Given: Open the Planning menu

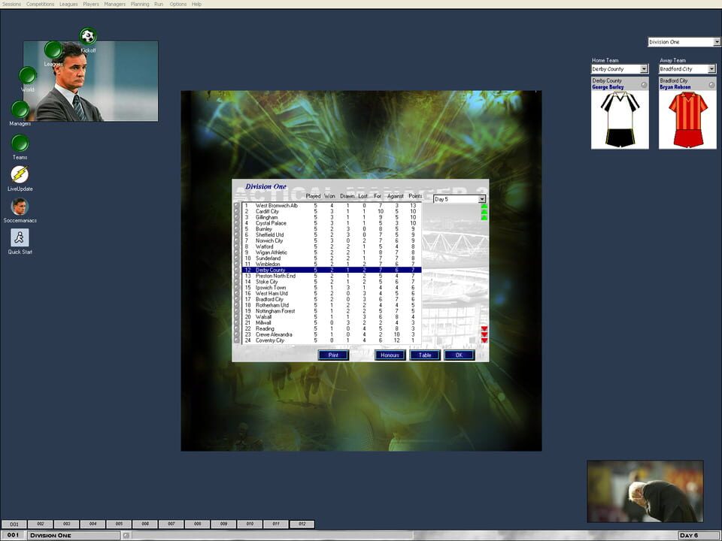Looking at the screenshot, I should pyautogui.click(x=139, y=4).
